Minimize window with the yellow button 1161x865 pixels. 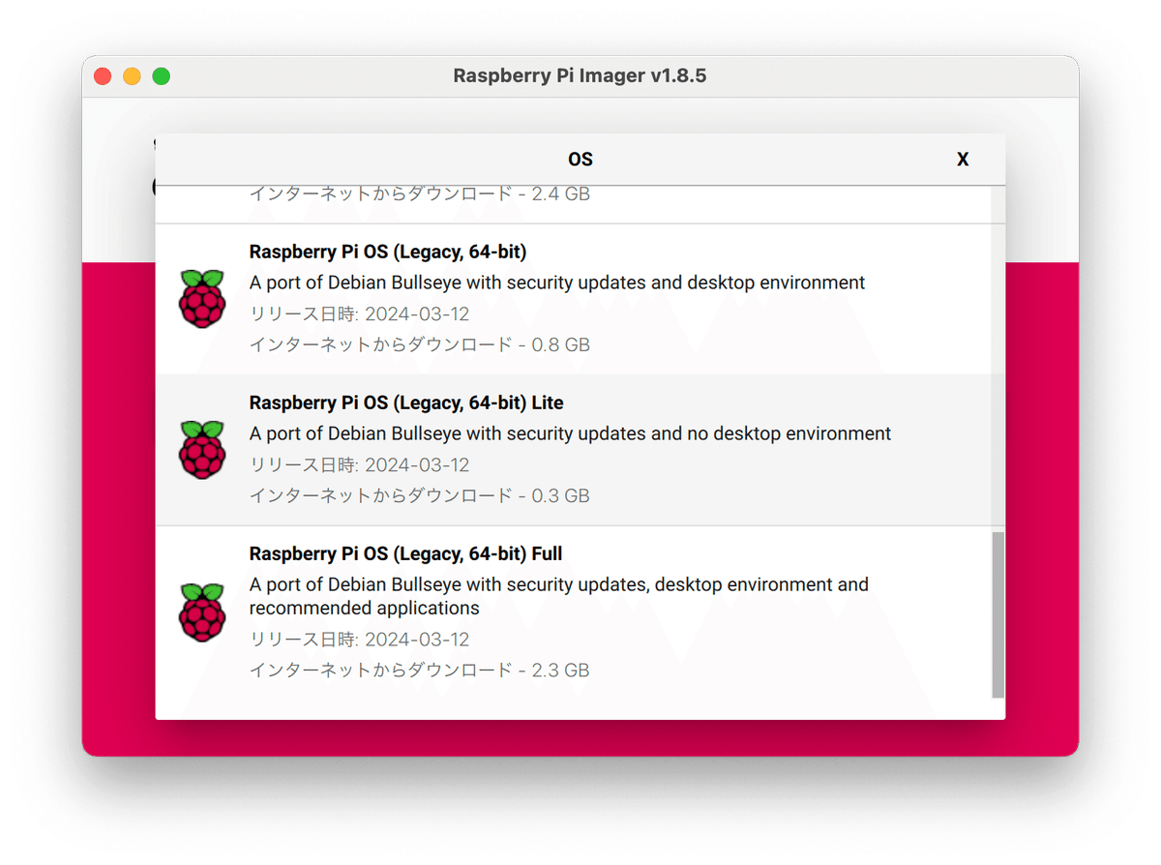coord(132,76)
